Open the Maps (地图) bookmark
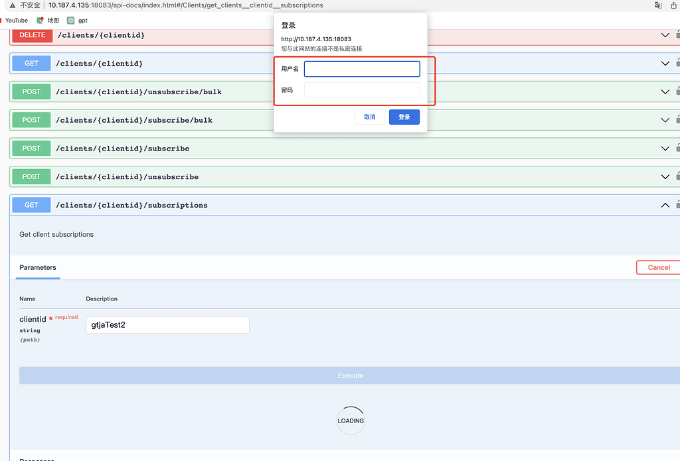This screenshot has width=680, height=461. click(x=48, y=21)
